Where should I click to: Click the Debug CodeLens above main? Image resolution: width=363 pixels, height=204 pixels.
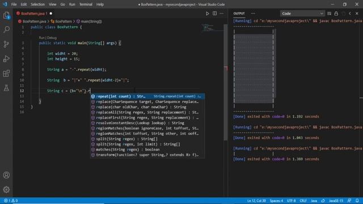pos(52,38)
